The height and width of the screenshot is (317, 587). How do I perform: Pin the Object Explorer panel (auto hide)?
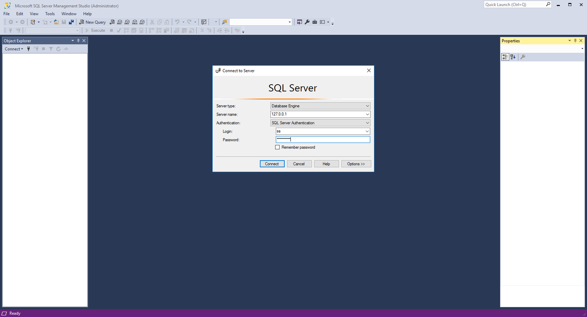coord(78,41)
